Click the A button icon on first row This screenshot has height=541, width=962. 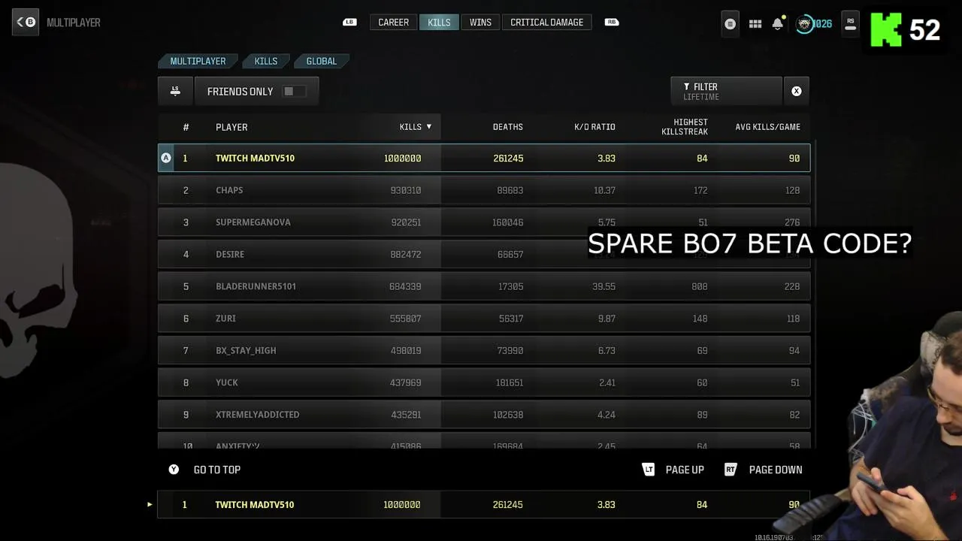[x=166, y=158]
